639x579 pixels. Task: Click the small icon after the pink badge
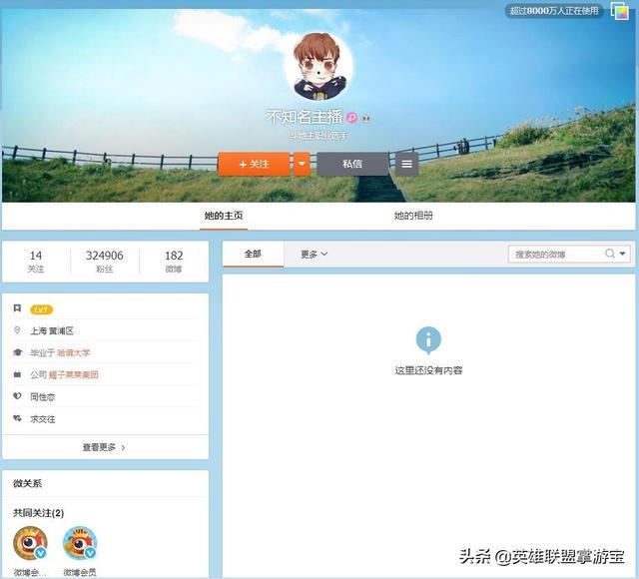click(366, 119)
